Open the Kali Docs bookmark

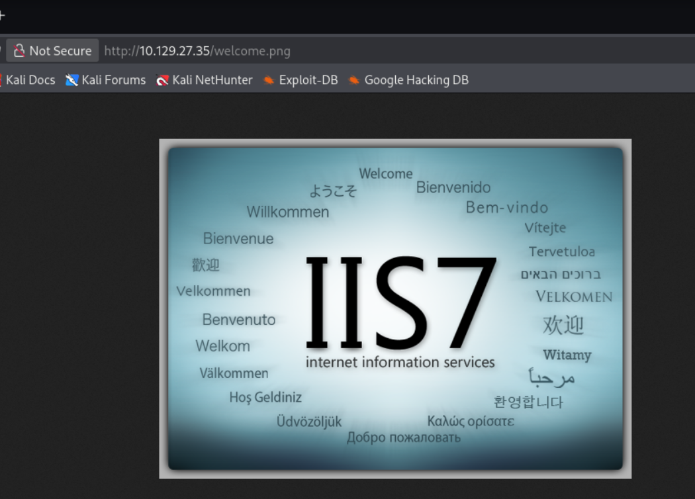point(28,80)
